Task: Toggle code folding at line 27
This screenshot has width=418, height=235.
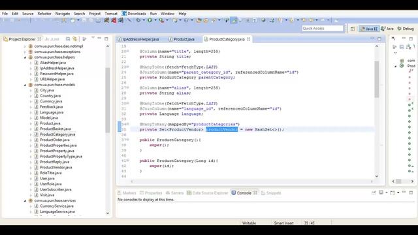Action: coord(128,87)
